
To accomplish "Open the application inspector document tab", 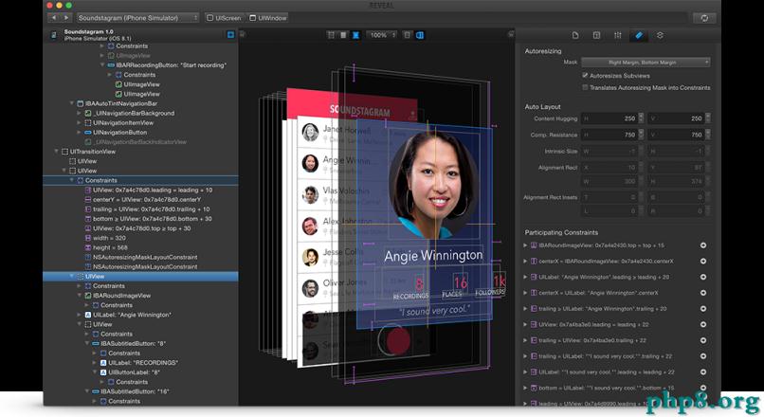I will pyautogui.click(x=573, y=35).
